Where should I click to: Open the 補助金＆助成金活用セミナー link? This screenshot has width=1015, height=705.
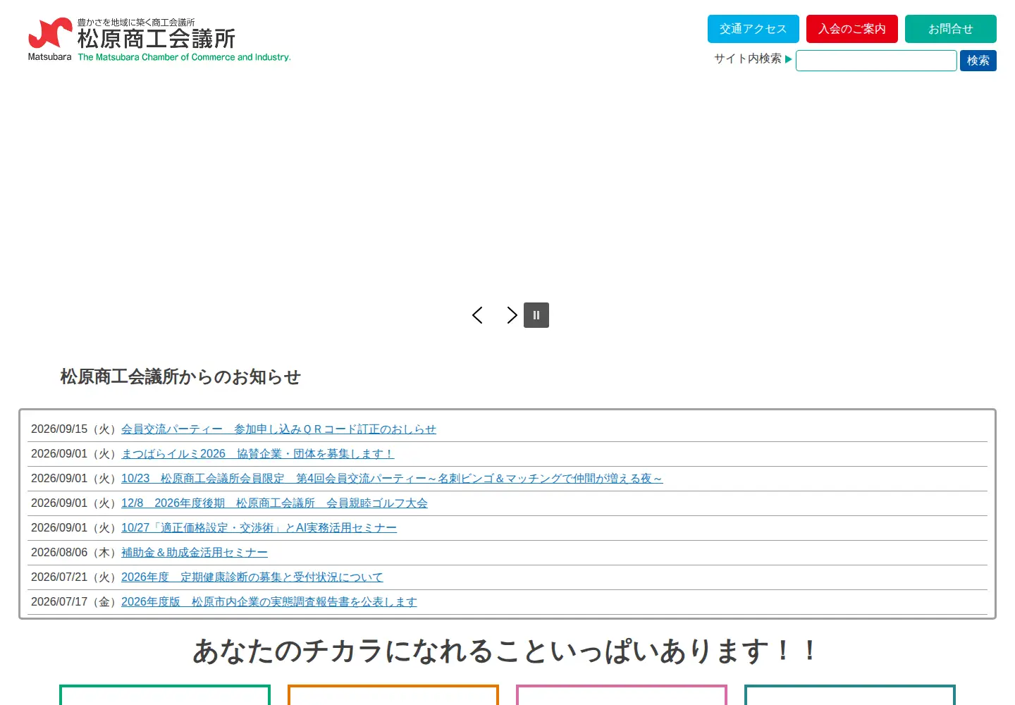coord(195,553)
